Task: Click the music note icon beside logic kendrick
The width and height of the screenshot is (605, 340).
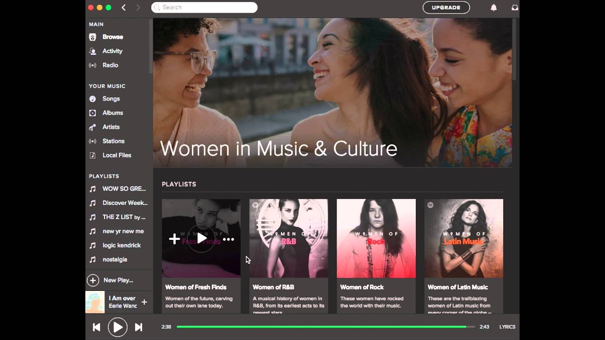Action: (x=93, y=245)
